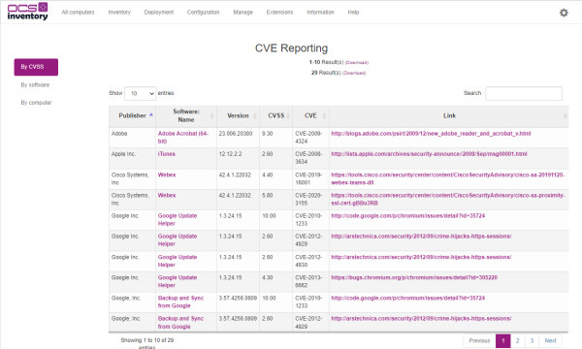Open the Extensions menu

click(279, 13)
